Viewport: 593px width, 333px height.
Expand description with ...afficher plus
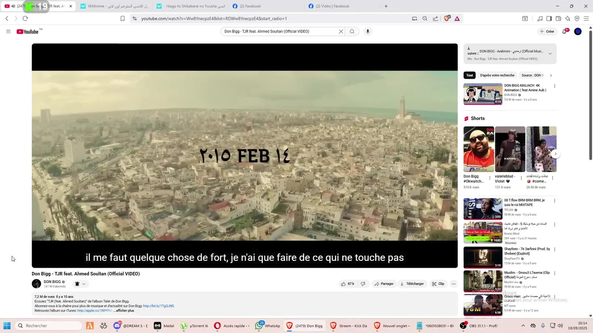click(x=124, y=310)
